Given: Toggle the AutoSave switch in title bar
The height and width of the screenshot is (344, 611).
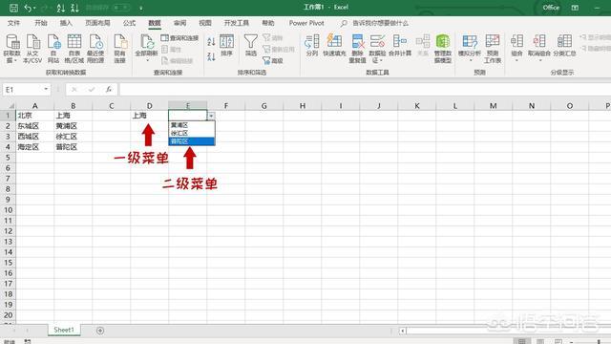Looking at the screenshot, I should pyautogui.click(x=121, y=8).
